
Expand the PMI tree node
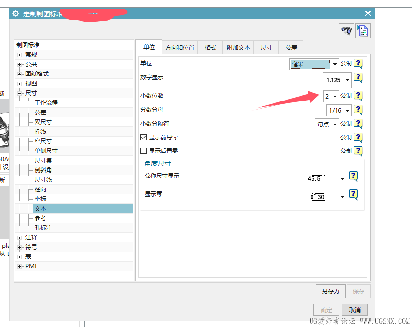click(19, 267)
